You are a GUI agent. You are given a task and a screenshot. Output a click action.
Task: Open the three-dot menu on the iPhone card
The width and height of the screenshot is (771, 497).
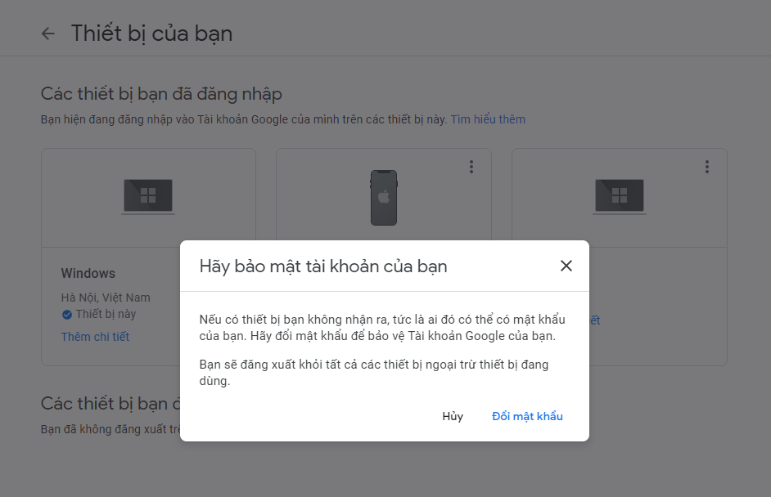471,167
